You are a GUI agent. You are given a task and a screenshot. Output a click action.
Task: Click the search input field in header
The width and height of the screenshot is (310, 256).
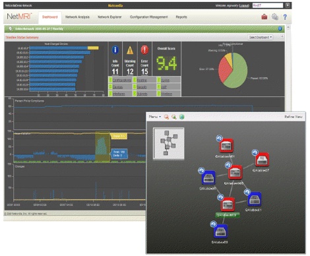click(x=268, y=5)
